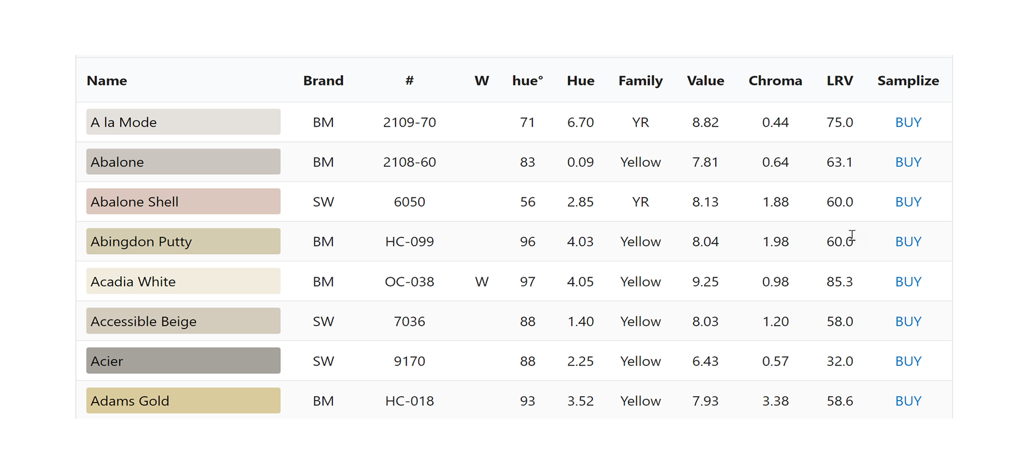Open the BUY link for Abalone
Screen dimensions: 1025x473
908,162
